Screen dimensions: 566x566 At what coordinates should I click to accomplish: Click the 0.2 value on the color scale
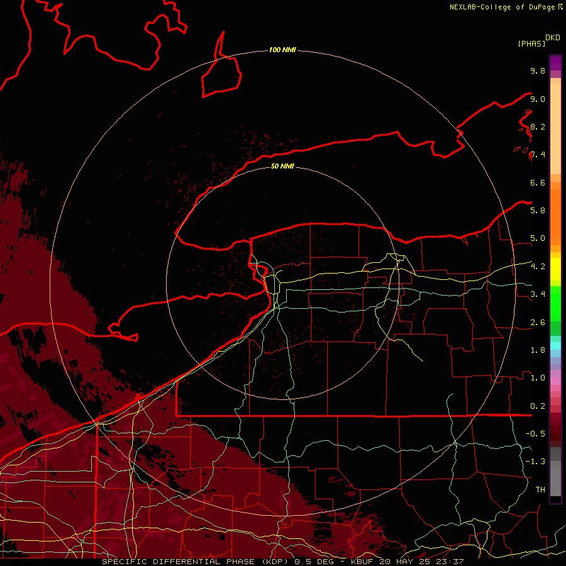(x=538, y=406)
